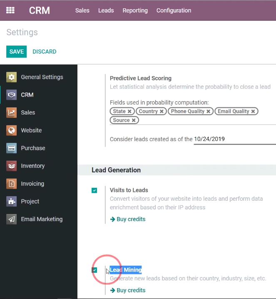Click the 'Generate new leads based on' description

pyautogui.click(x=188, y=279)
